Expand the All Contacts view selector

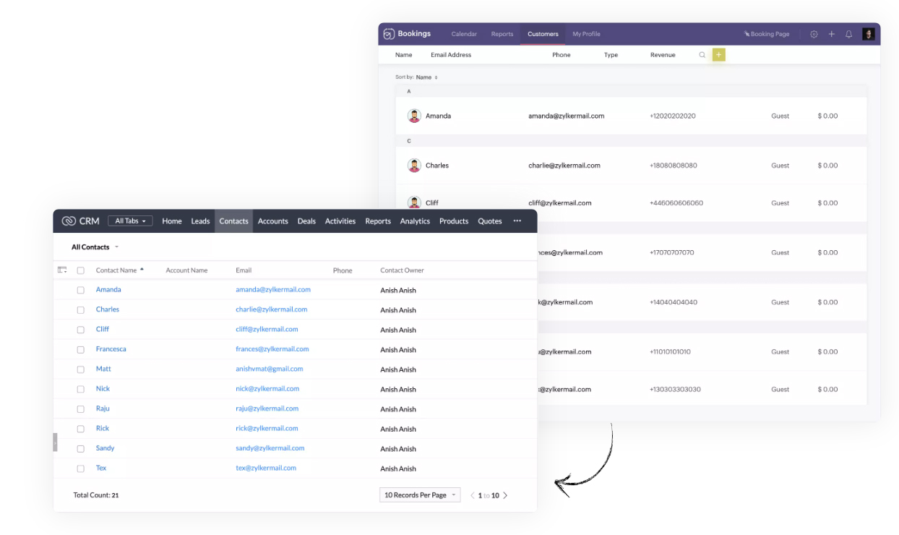click(93, 247)
